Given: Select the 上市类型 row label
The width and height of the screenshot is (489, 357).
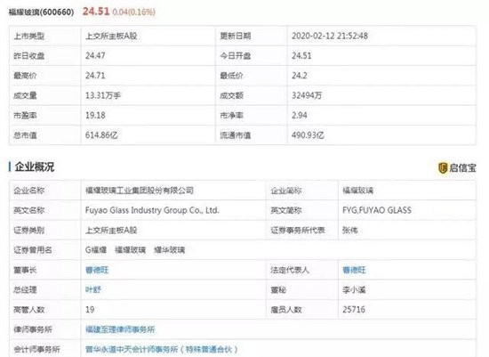Looking at the screenshot, I should pyautogui.click(x=29, y=36).
